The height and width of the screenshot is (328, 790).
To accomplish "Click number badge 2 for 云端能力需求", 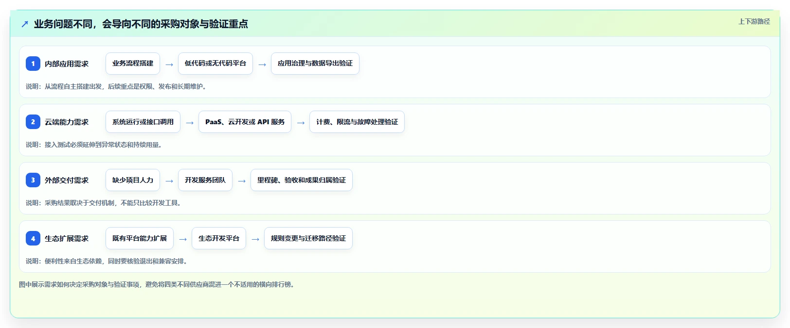I will pos(33,122).
